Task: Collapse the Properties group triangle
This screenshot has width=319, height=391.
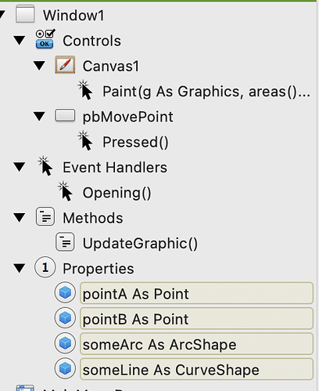Action: pos(20,268)
